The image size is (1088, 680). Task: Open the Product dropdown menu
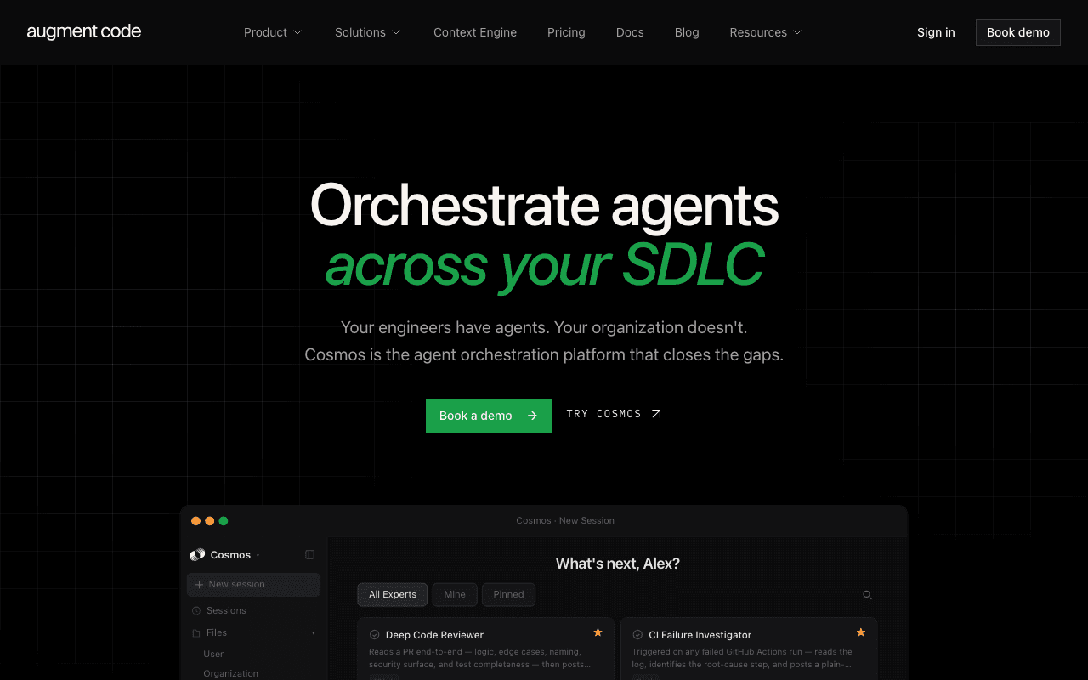[273, 32]
